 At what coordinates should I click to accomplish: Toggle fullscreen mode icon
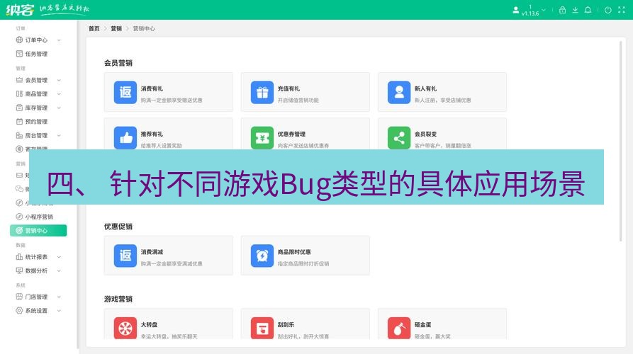(x=621, y=10)
